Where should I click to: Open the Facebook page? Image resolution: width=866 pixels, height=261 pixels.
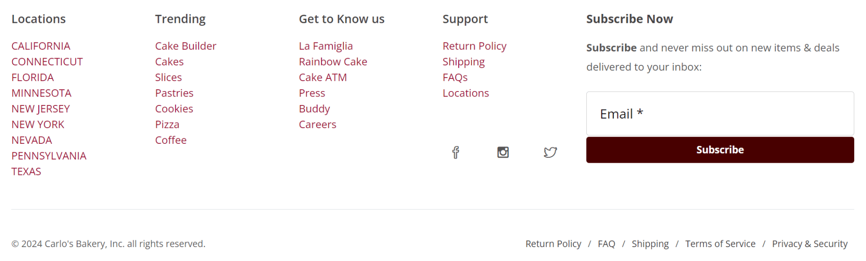(455, 152)
